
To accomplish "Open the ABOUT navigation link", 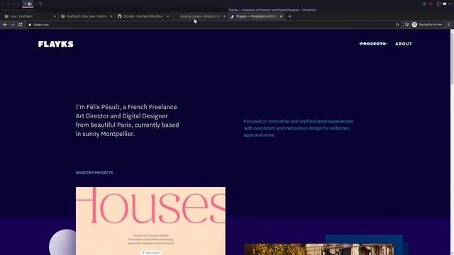I will 404,44.
